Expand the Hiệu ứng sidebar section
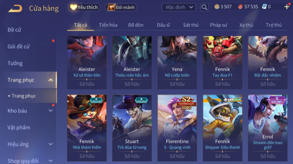Image resolution: width=293 pixels, height=164 pixels. 51,144
